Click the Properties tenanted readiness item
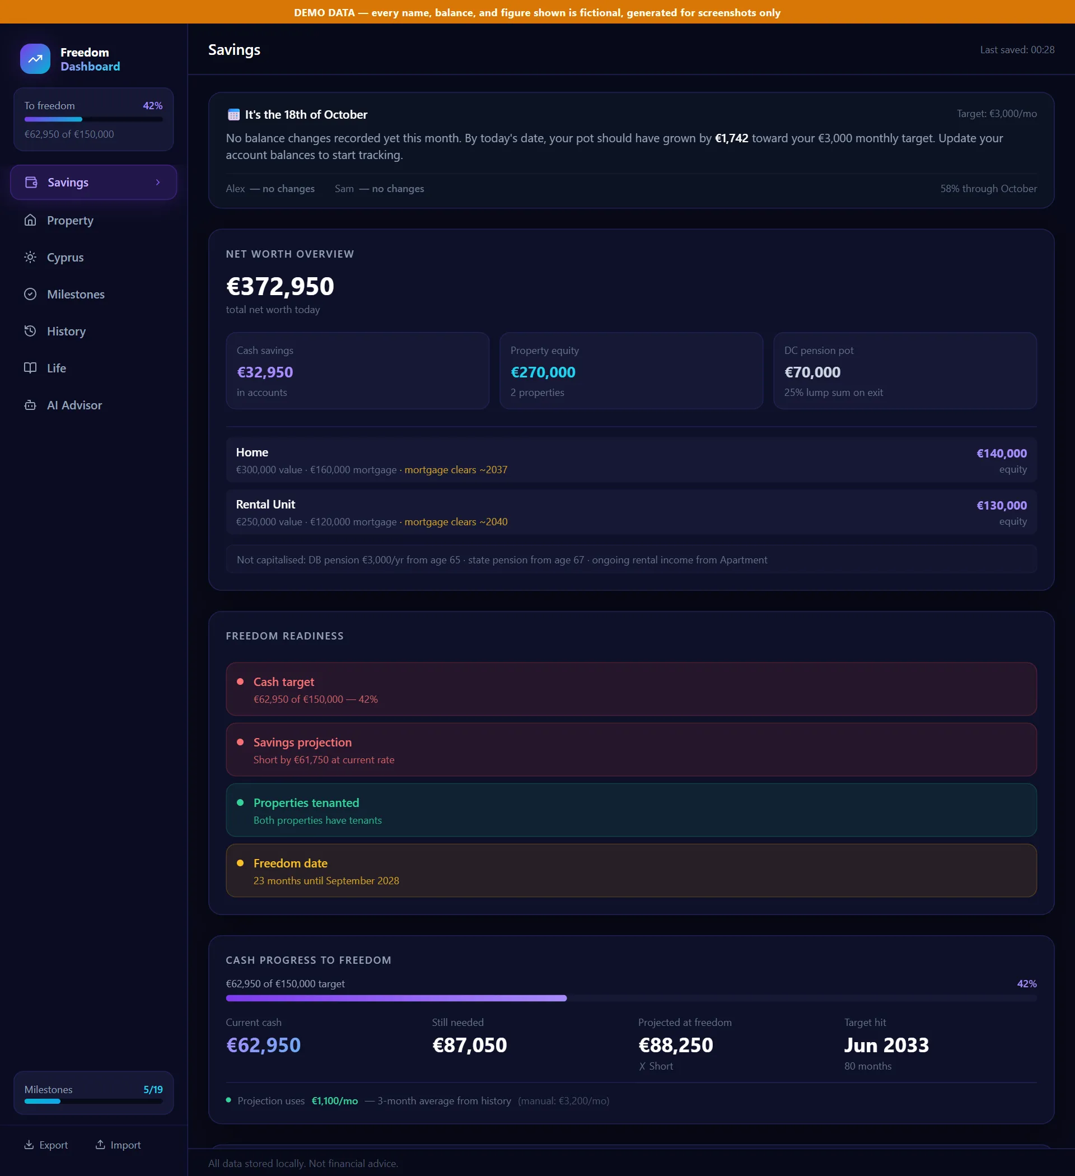 tap(631, 810)
